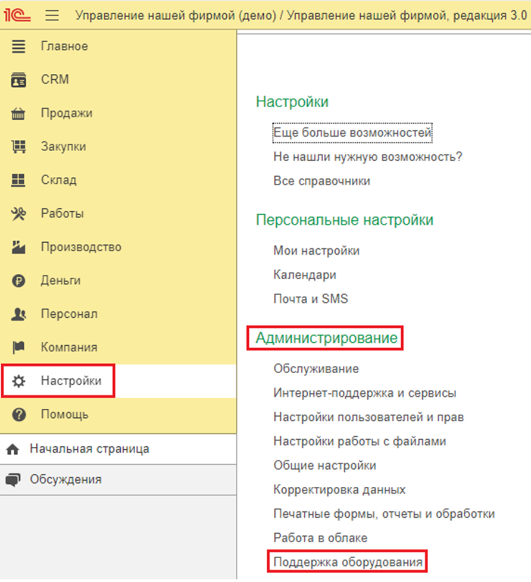
Task: Click the Закупки shopping cart icon
Action: point(18,146)
